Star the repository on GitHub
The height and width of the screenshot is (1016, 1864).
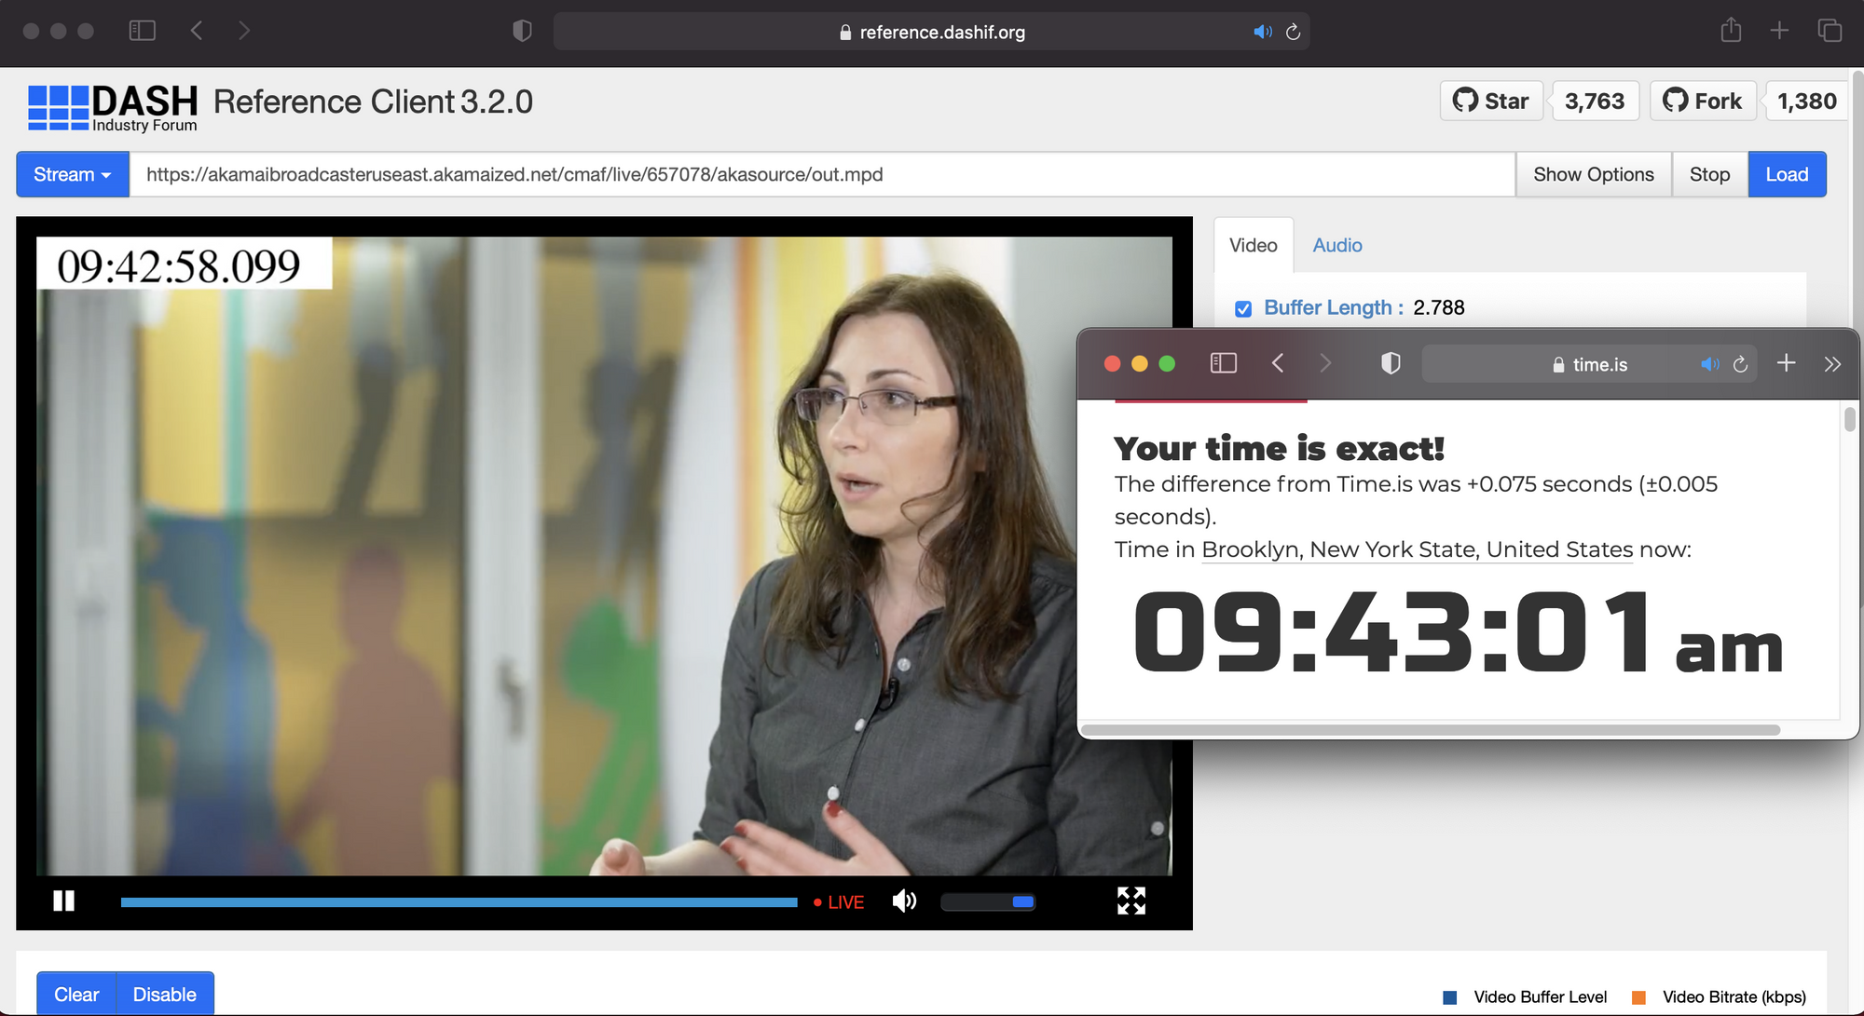click(x=1491, y=101)
